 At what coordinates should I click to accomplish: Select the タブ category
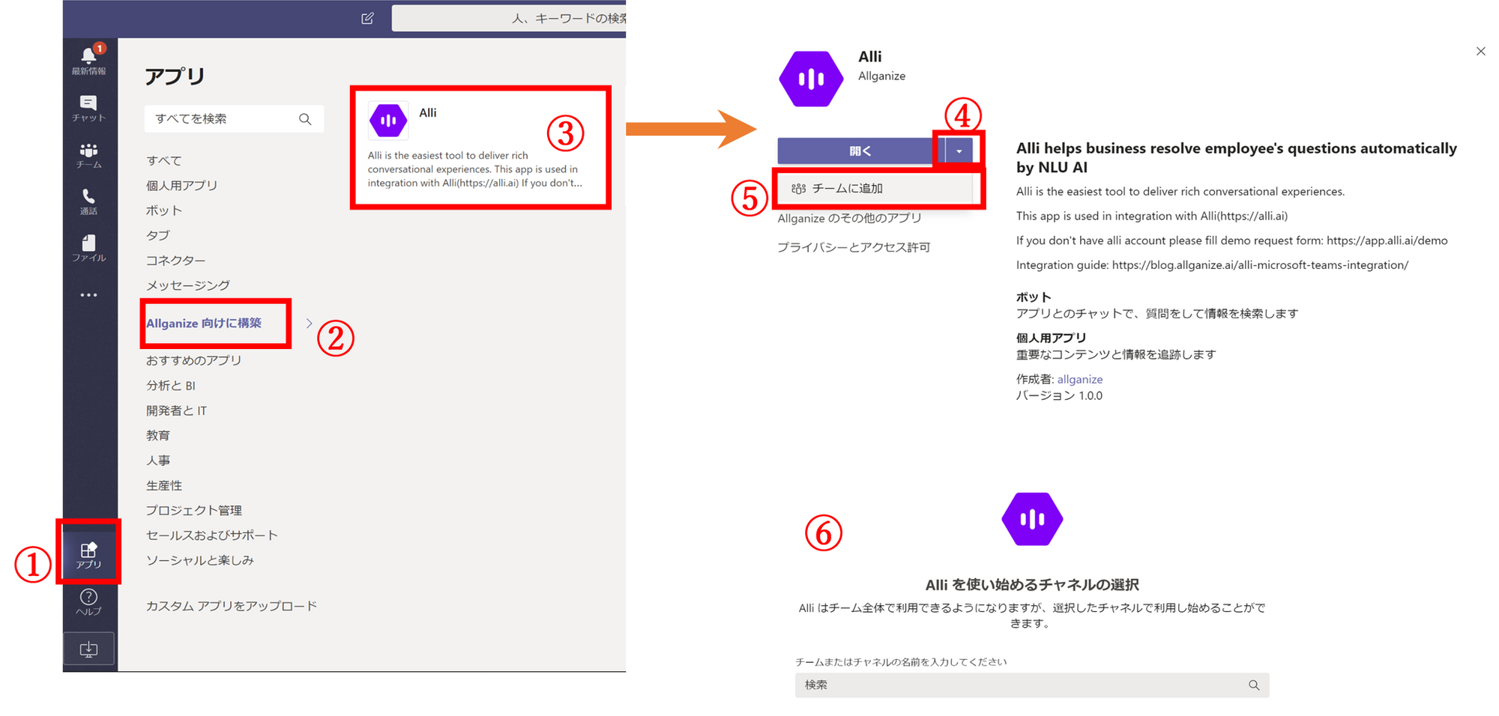click(x=158, y=236)
